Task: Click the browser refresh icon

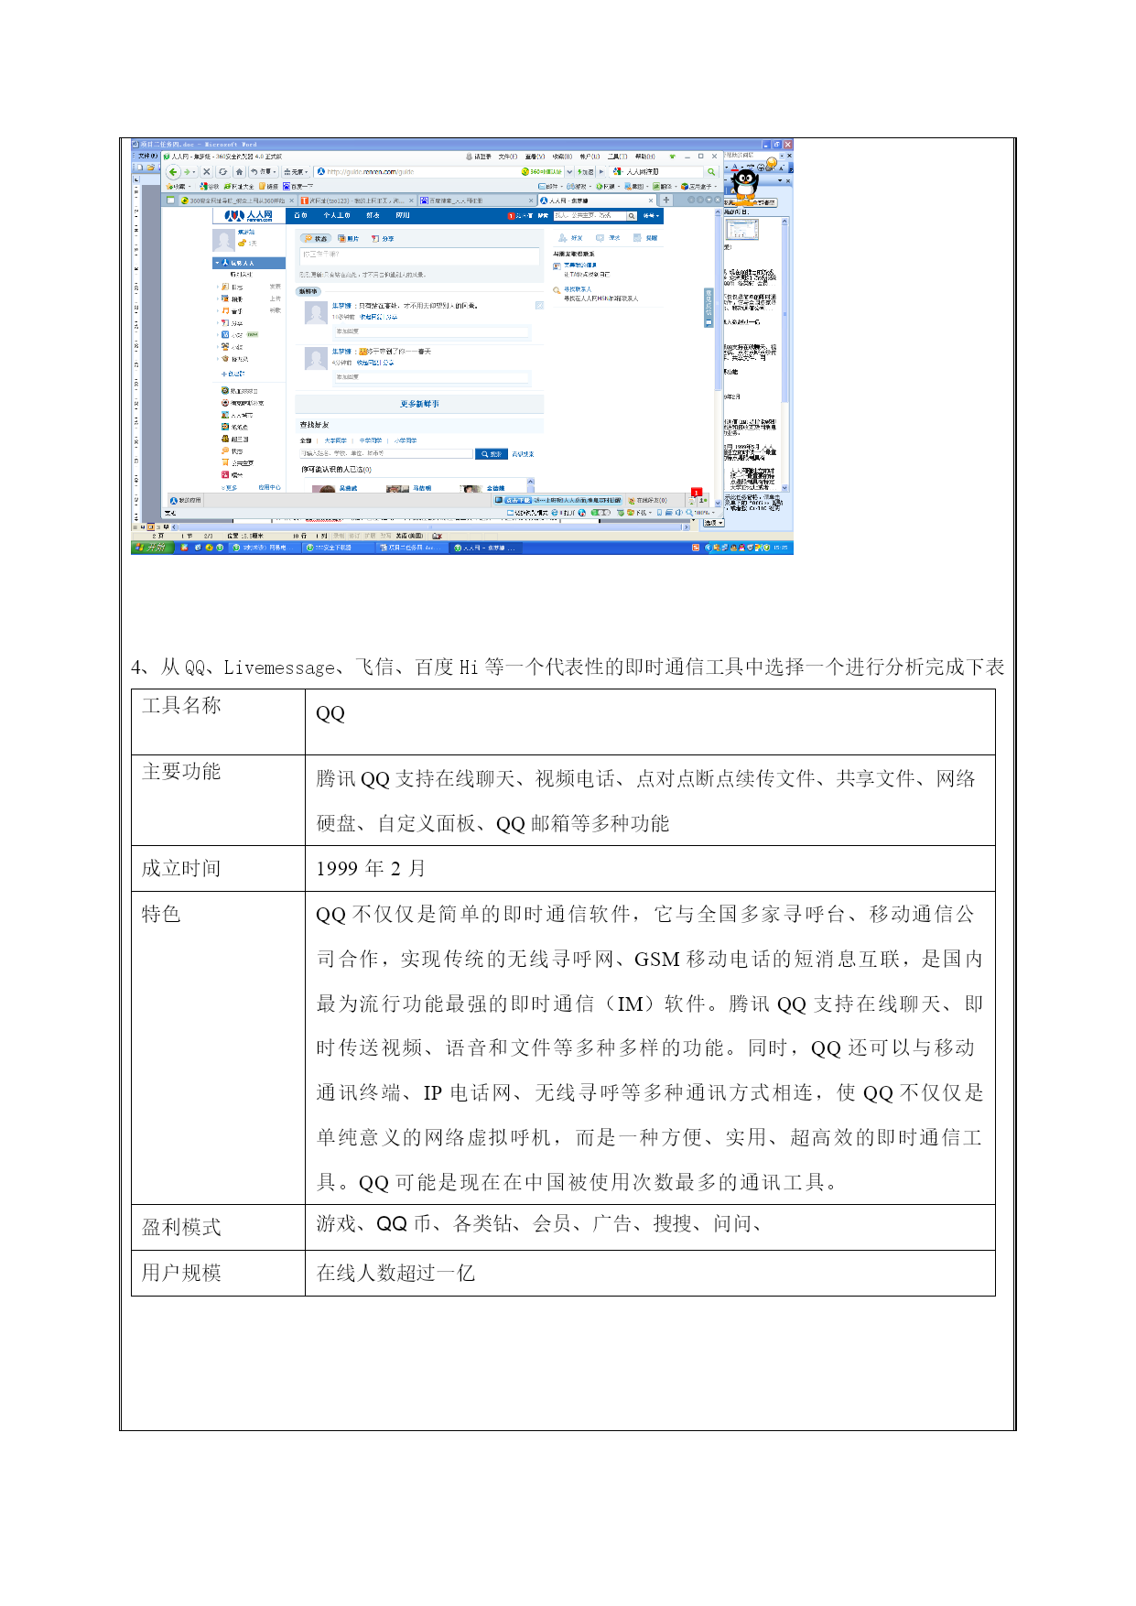Action: click(x=222, y=172)
